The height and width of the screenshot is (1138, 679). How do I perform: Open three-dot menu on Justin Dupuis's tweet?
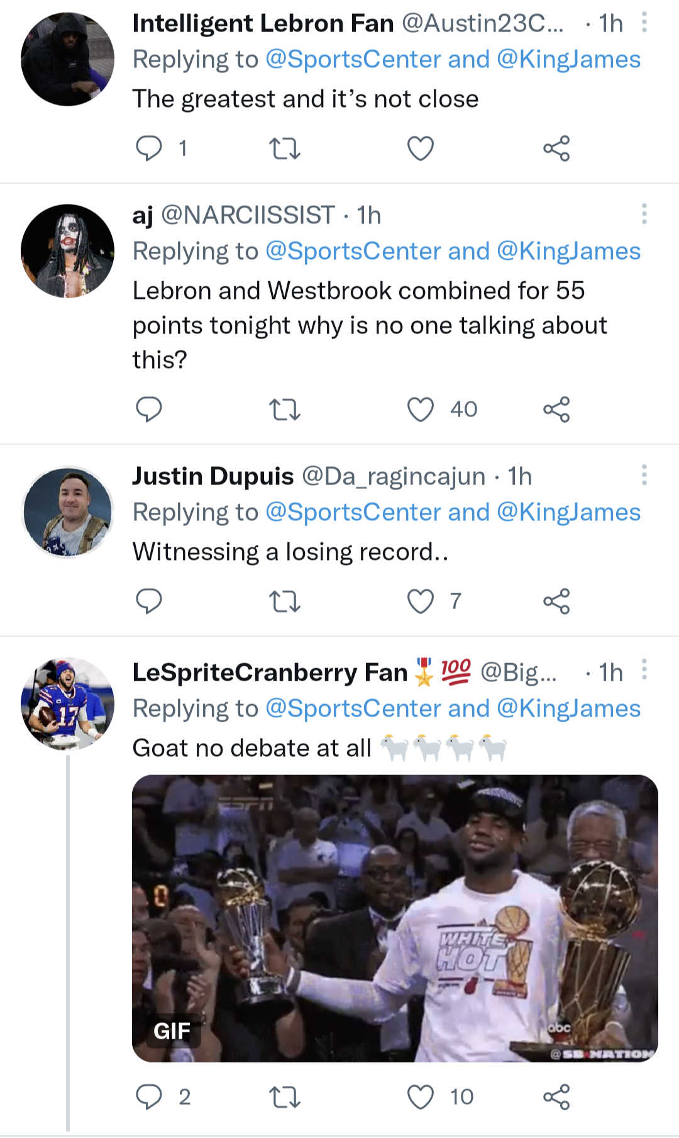tap(644, 476)
